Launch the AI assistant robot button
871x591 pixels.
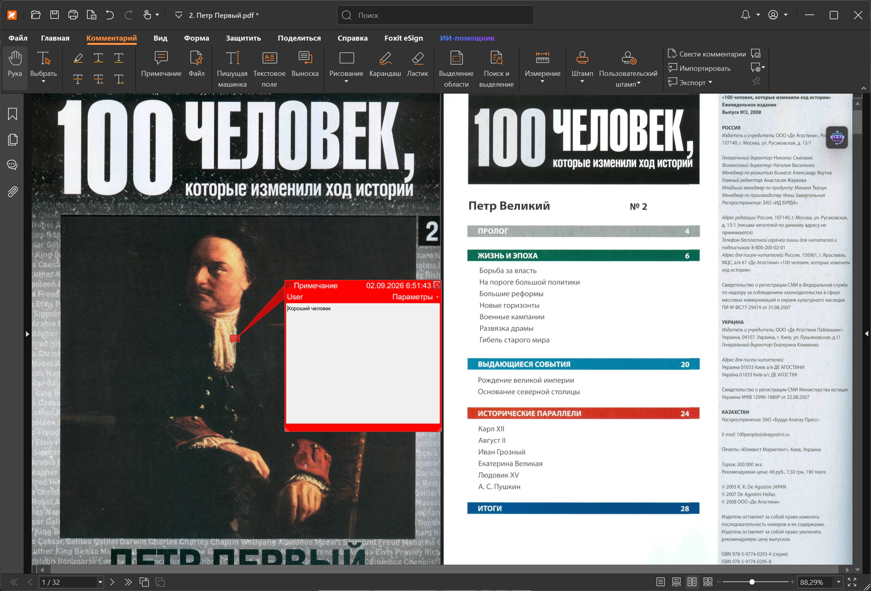(x=837, y=137)
